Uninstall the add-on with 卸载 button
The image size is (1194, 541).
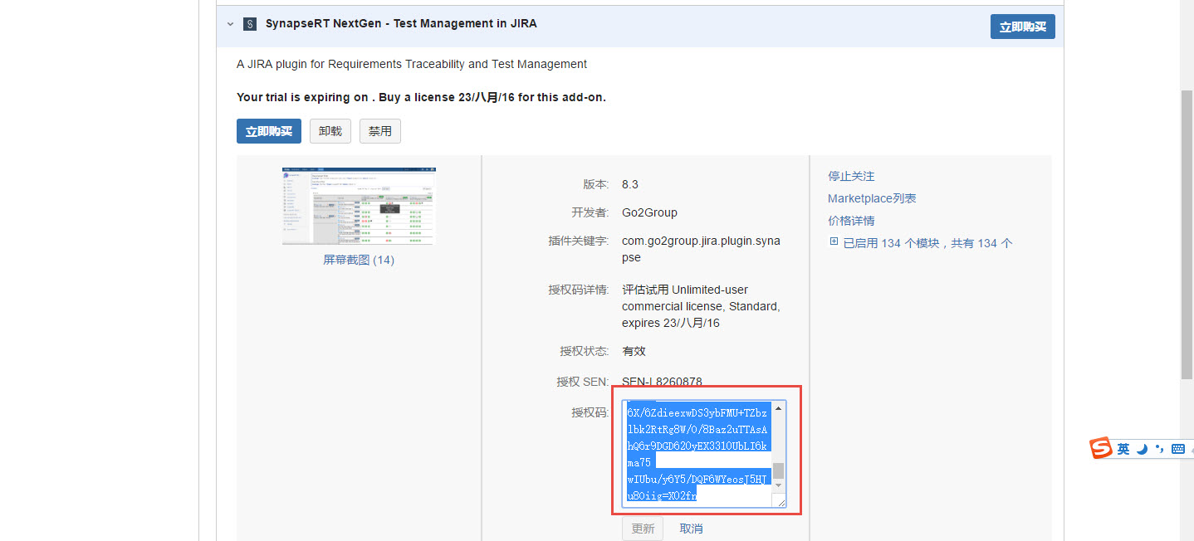(x=330, y=131)
